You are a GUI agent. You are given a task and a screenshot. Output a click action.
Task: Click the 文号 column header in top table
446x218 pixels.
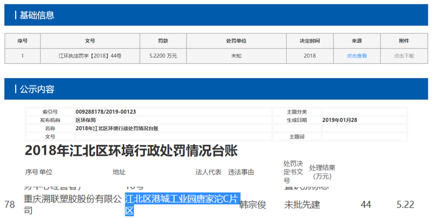pyautogui.click(x=90, y=41)
